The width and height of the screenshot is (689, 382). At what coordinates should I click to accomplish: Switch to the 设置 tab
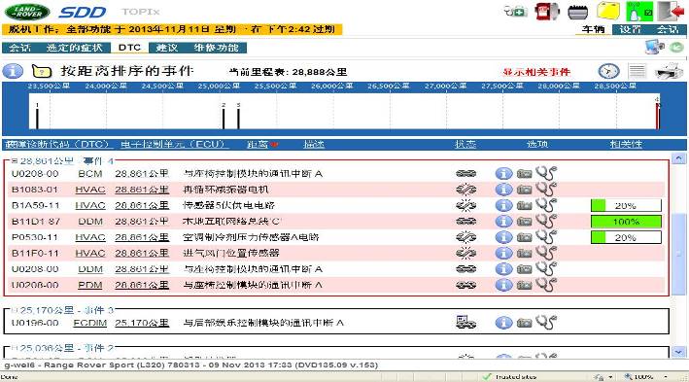pyautogui.click(x=630, y=29)
